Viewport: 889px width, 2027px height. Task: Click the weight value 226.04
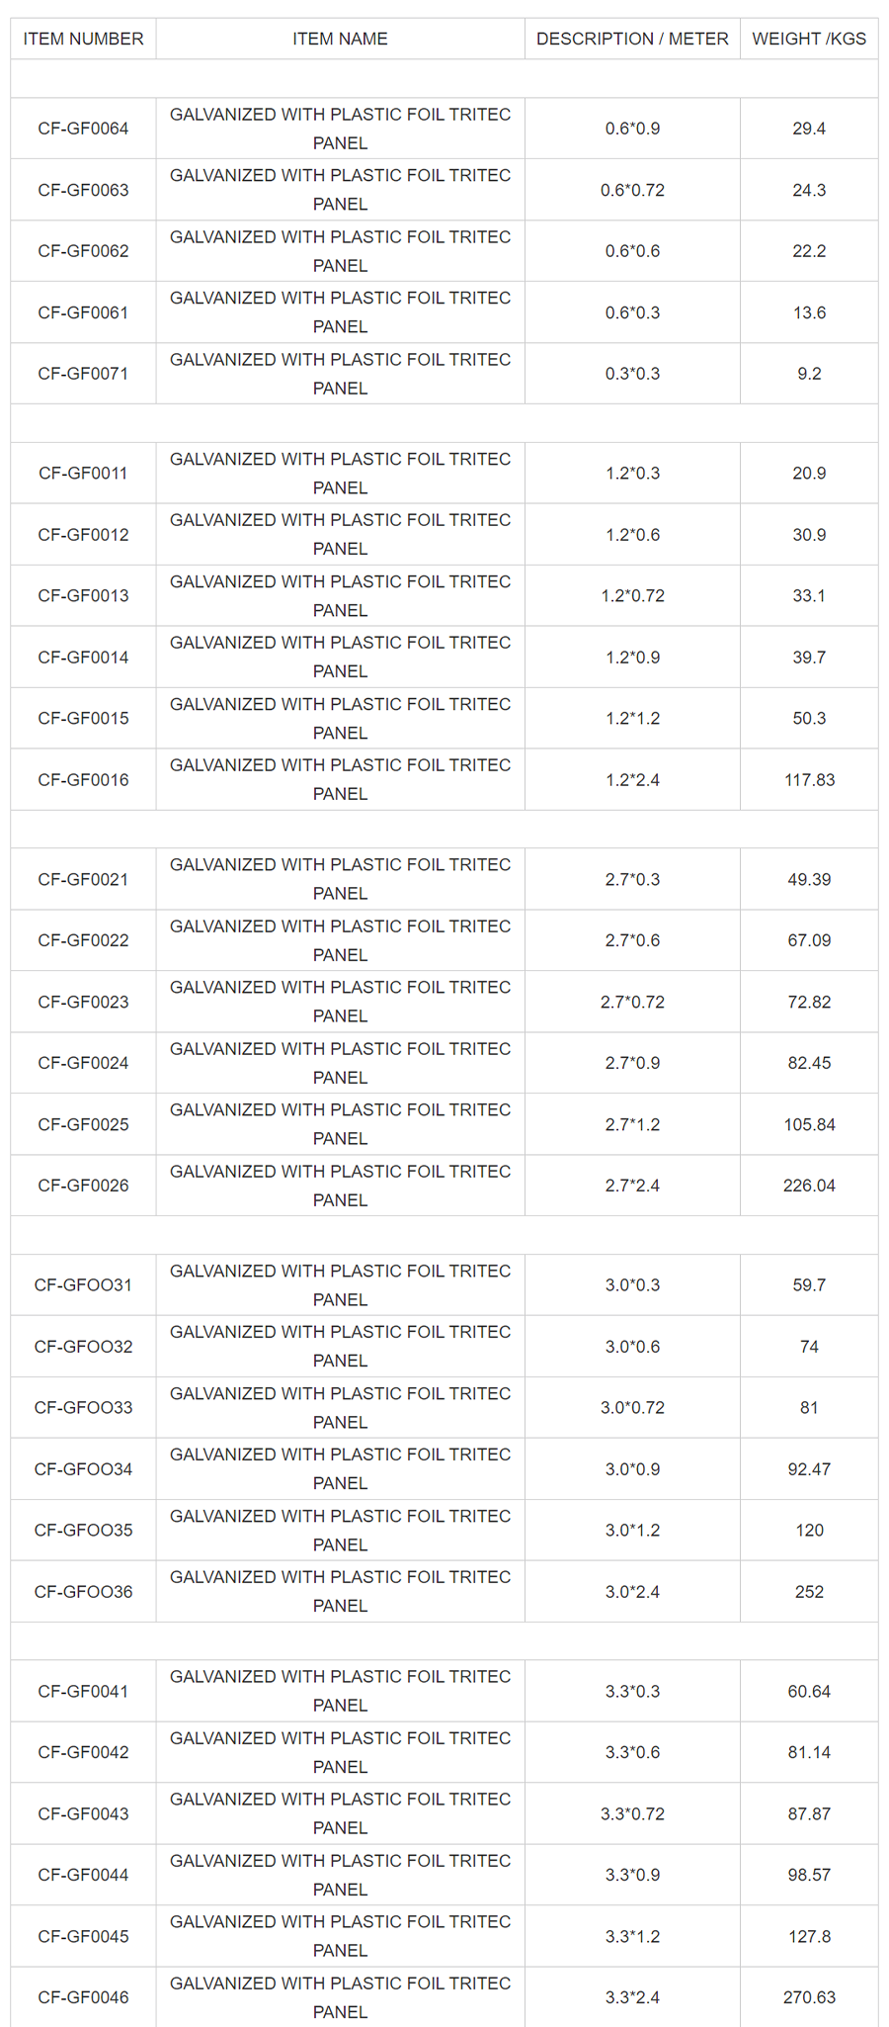point(809,1186)
